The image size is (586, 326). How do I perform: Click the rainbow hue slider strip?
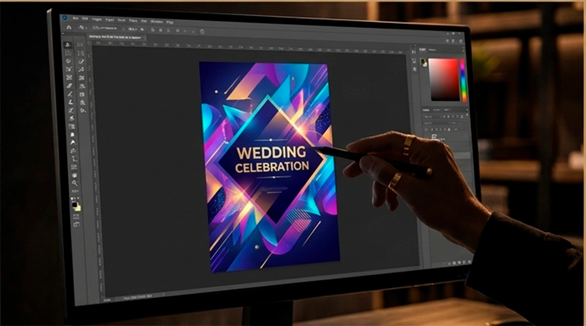[463, 80]
